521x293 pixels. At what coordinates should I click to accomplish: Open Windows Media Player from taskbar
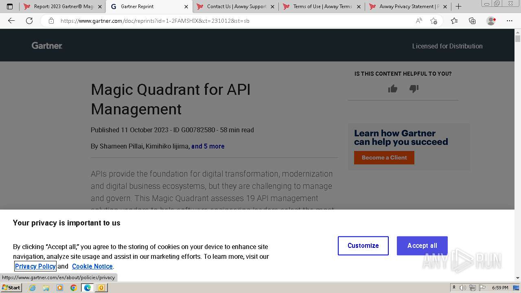pyautogui.click(x=60, y=288)
